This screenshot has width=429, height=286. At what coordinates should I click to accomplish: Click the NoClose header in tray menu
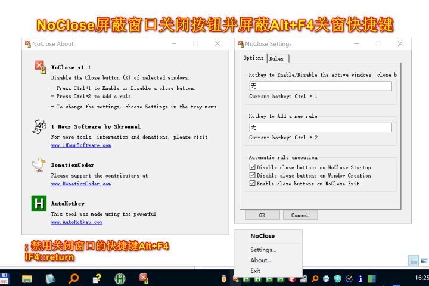coord(263,236)
